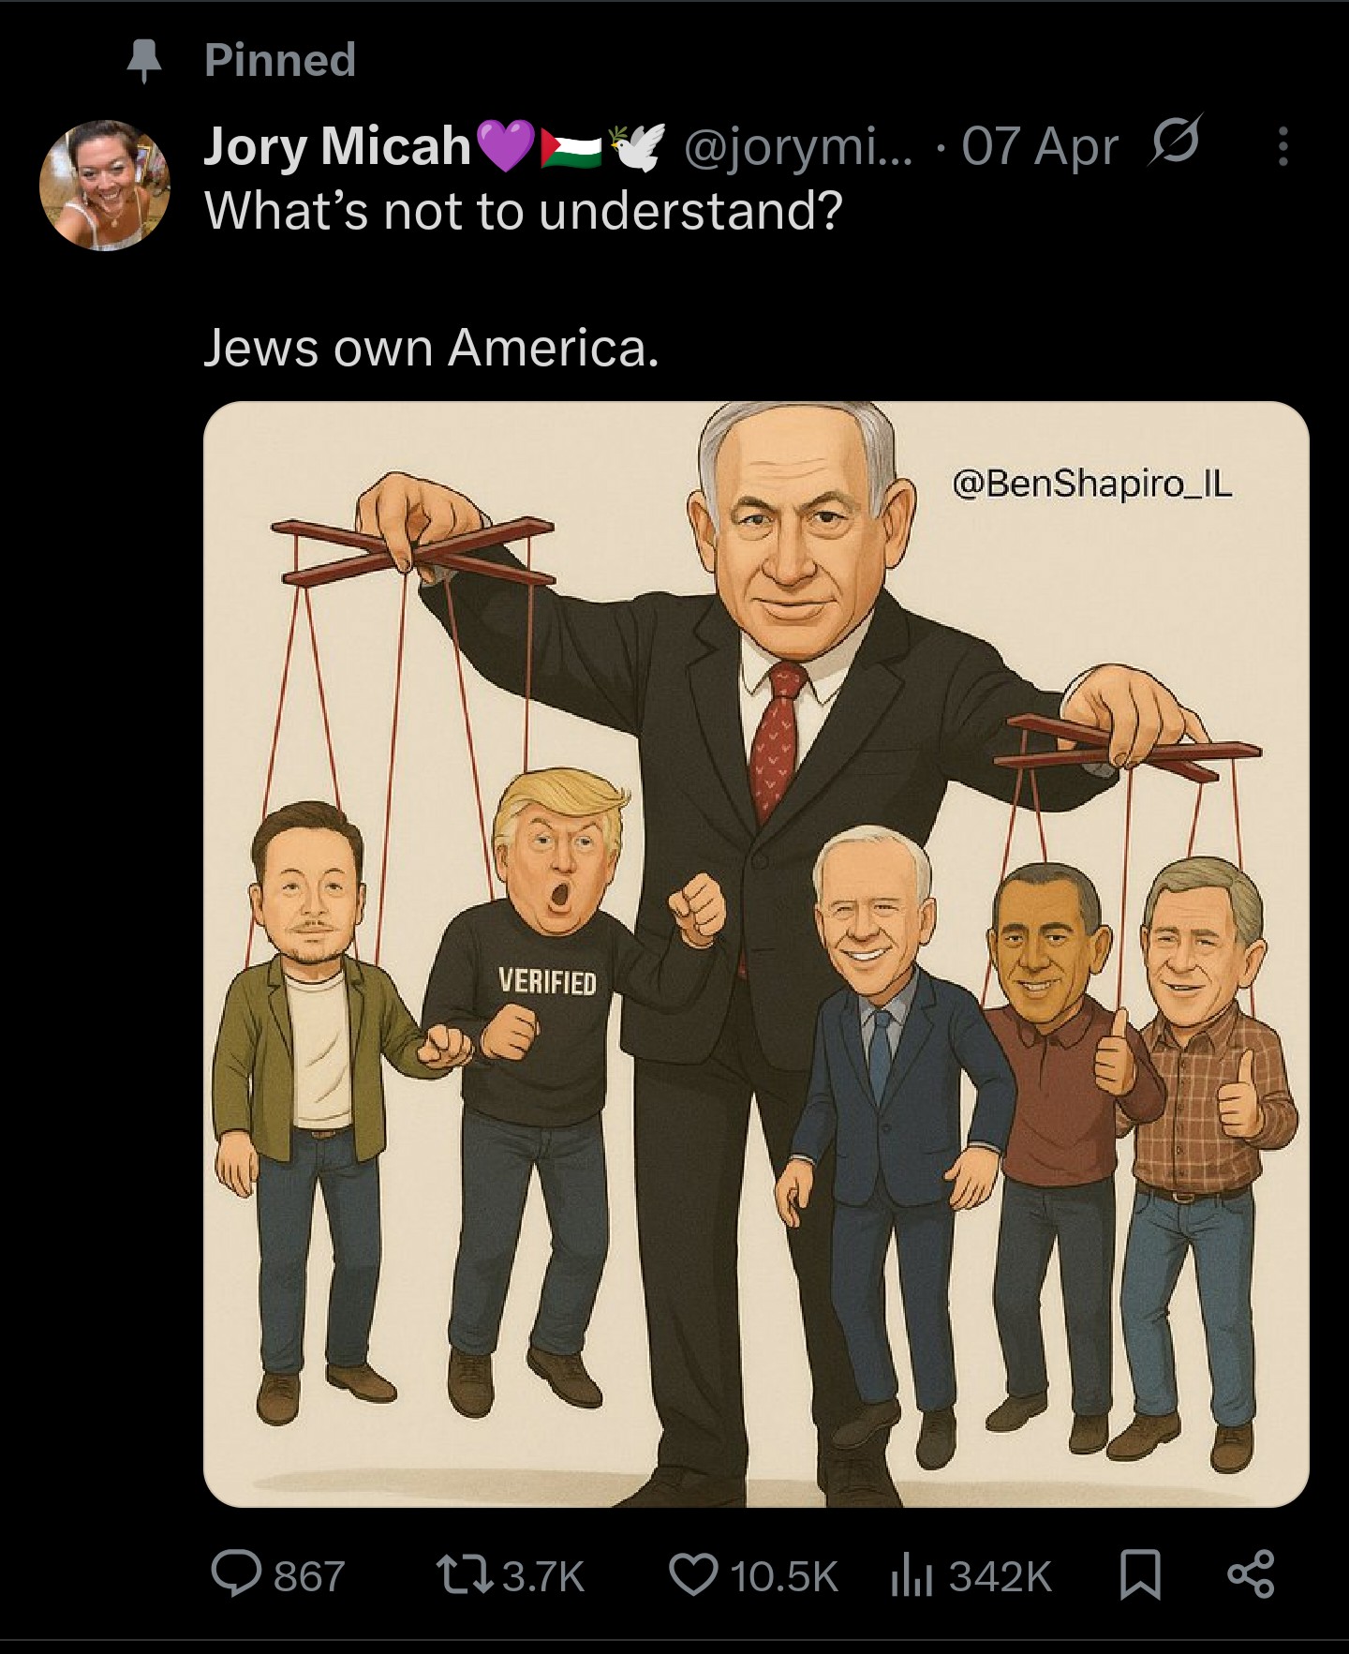
Task: Click the 342K views count
Action: coord(1001,1576)
